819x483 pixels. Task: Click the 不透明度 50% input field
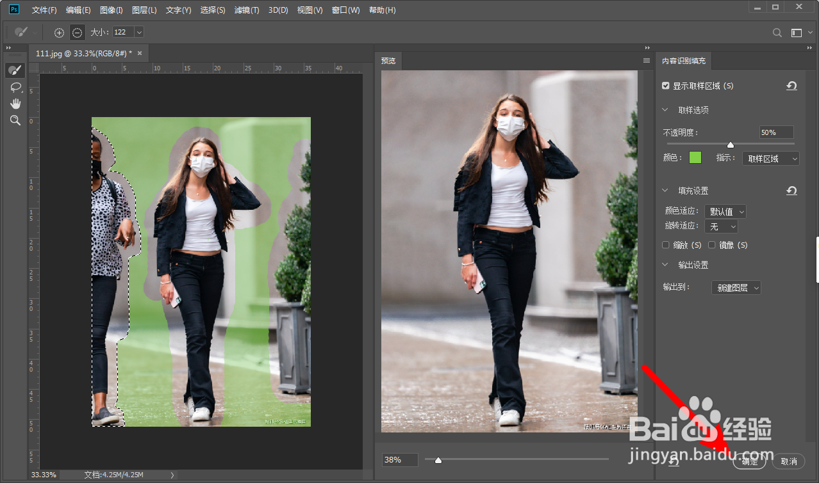coord(776,132)
